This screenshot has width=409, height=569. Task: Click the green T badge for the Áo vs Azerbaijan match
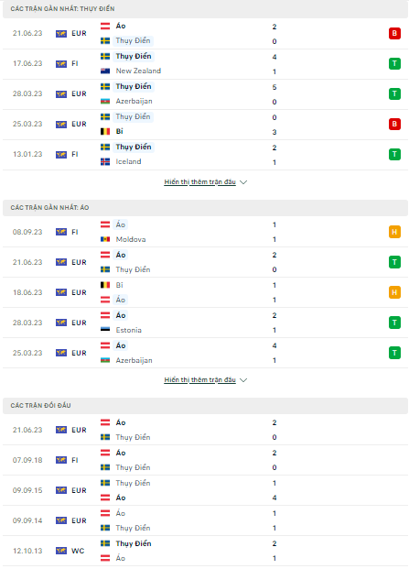pyautogui.click(x=394, y=353)
